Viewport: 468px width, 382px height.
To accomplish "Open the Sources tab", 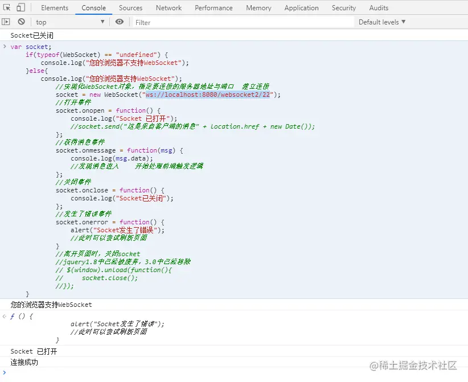I will (x=130, y=8).
